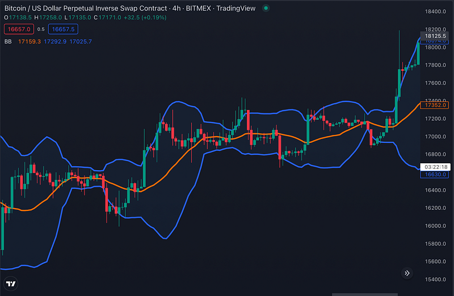This screenshot has width=454, height=296.
Task: Click the BB lower value 17025.7
Action: tap(81, 41)
